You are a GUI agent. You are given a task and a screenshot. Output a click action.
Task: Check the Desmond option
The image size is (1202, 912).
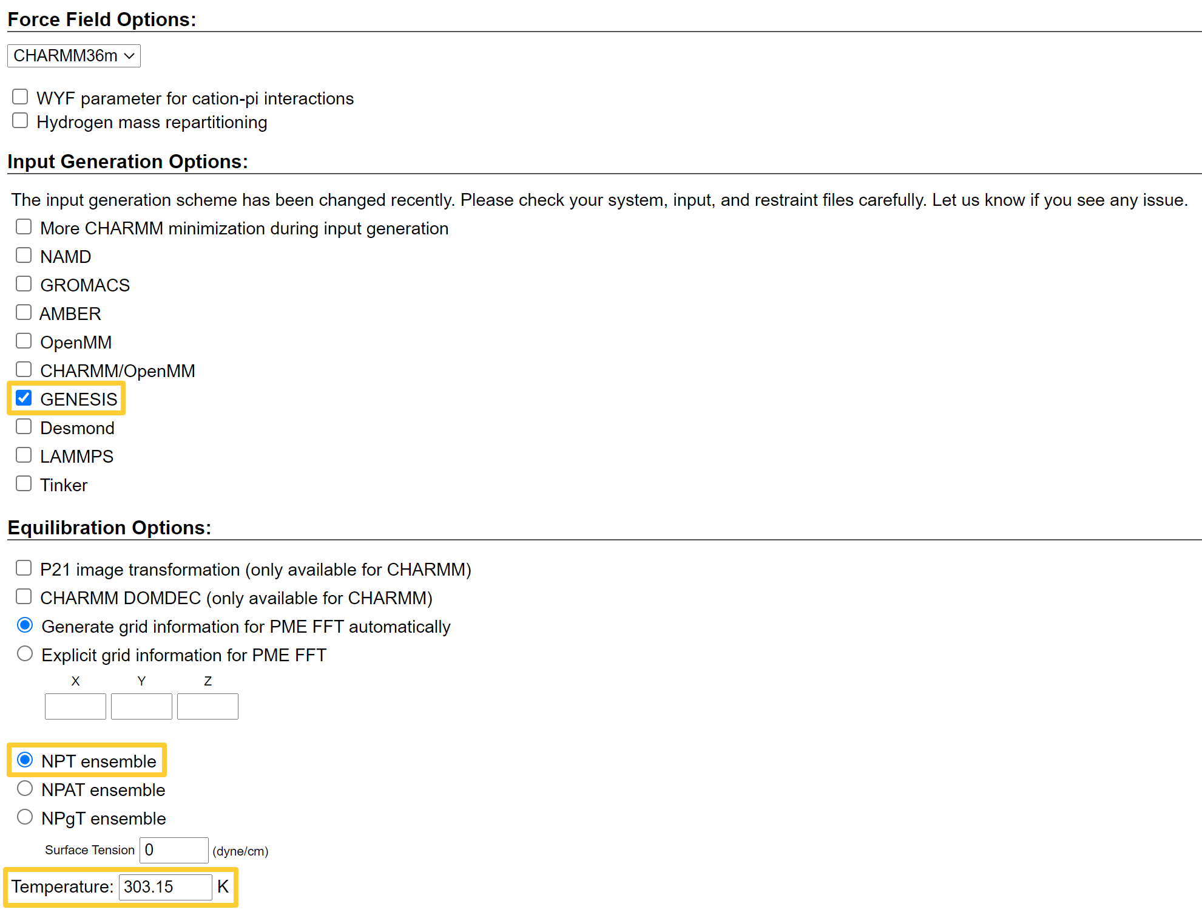pyautogui.click(x=24, y=427)
